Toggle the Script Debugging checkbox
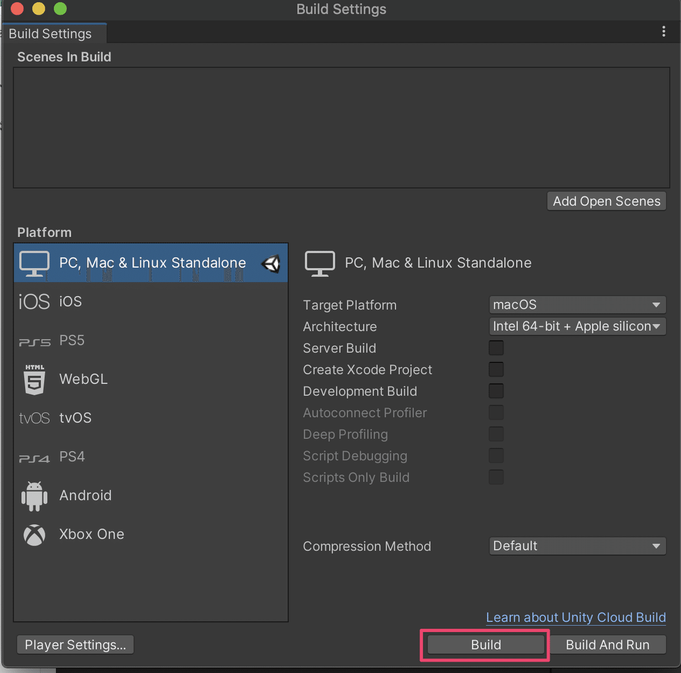This screenshot has width=681, height=673. tap(496, 456)
